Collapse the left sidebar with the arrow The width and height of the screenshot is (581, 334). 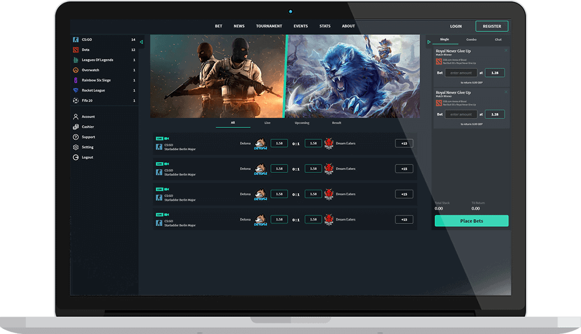click(x=141, y=42)
